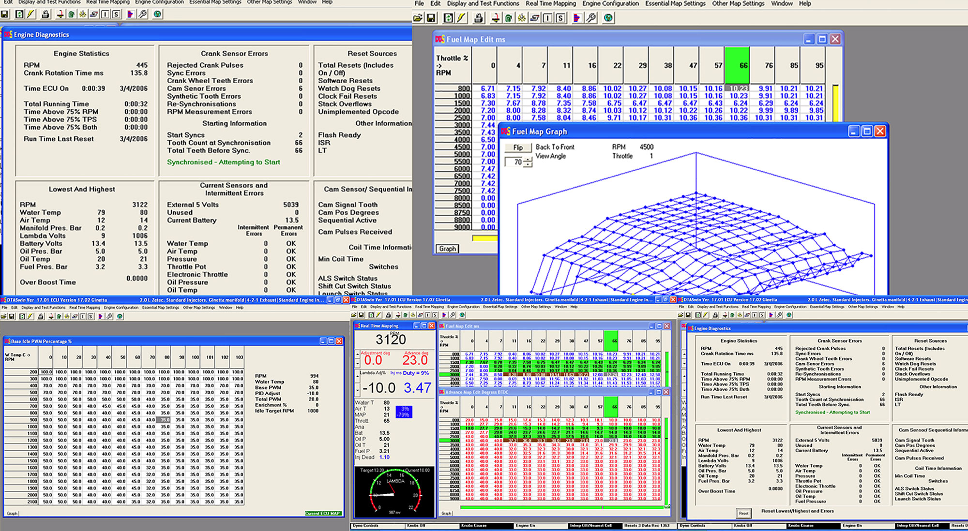Image resolution: width=968 pixels, height=531 pixels.
Task: Click the green recycle arrows toolbar icon
Action: coord(448,18)
